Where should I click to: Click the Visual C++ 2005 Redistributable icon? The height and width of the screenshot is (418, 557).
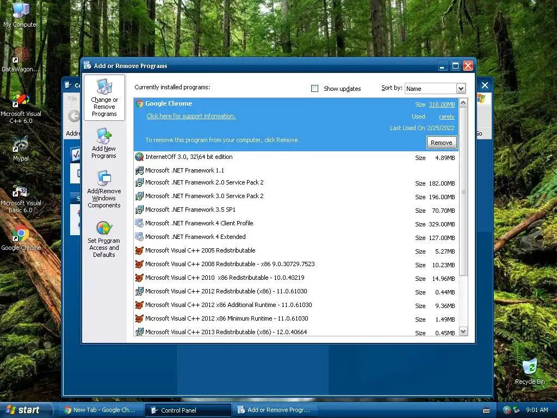click(x=139, y=250)
